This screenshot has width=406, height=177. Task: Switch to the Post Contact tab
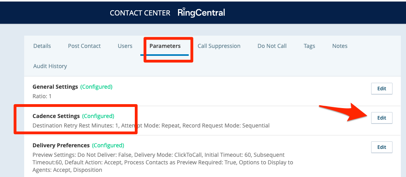click(x=84, y=46)
